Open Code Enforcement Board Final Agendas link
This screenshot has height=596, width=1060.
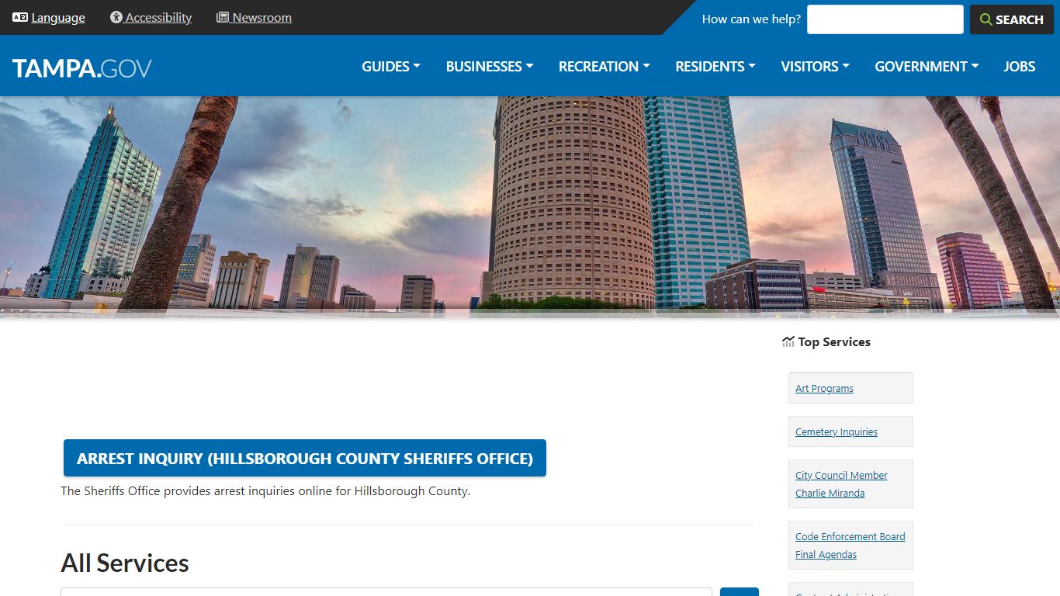850,546
